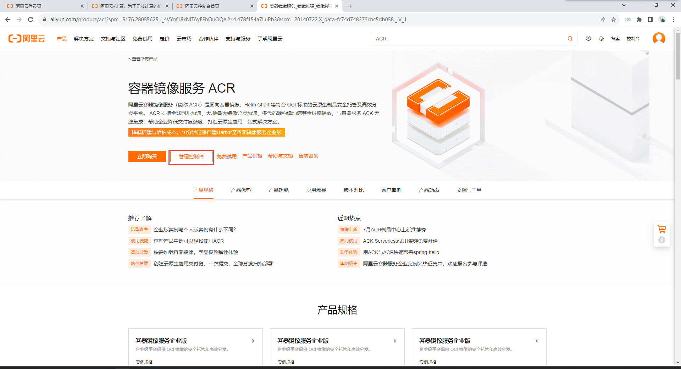Open 企业版实例与个人版实例有什么不同 article

click(195, 230)
